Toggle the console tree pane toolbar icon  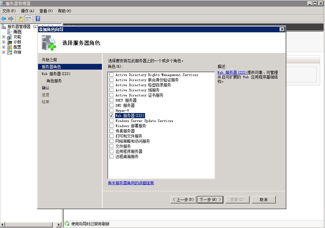pyautogui.click(x=28, y=19)
